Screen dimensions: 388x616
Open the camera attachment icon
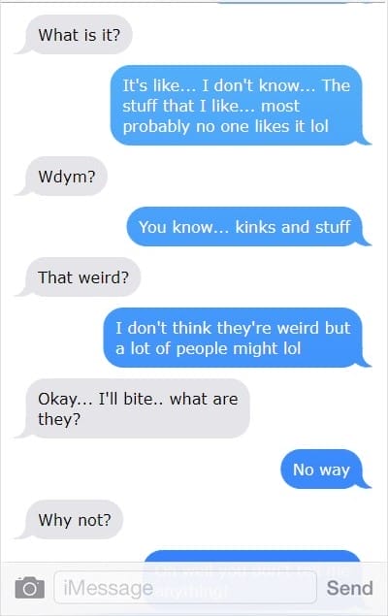[29, 588]
